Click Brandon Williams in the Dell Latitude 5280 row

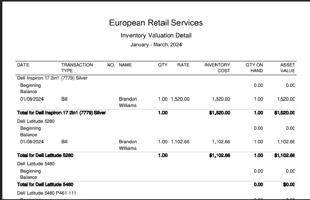(128, 145)
